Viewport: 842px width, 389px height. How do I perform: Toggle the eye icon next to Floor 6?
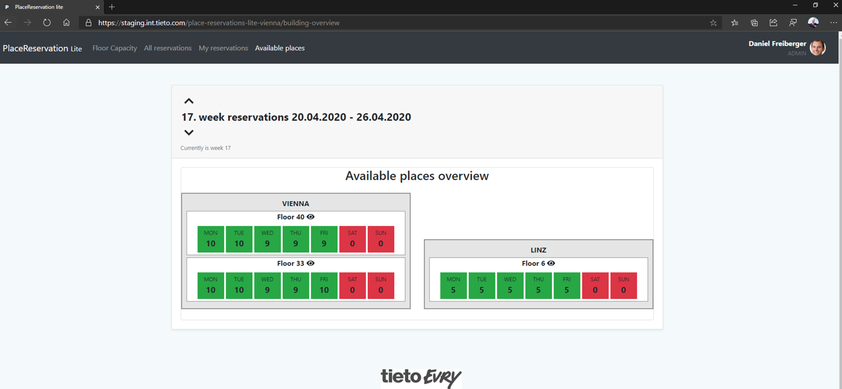551,263
